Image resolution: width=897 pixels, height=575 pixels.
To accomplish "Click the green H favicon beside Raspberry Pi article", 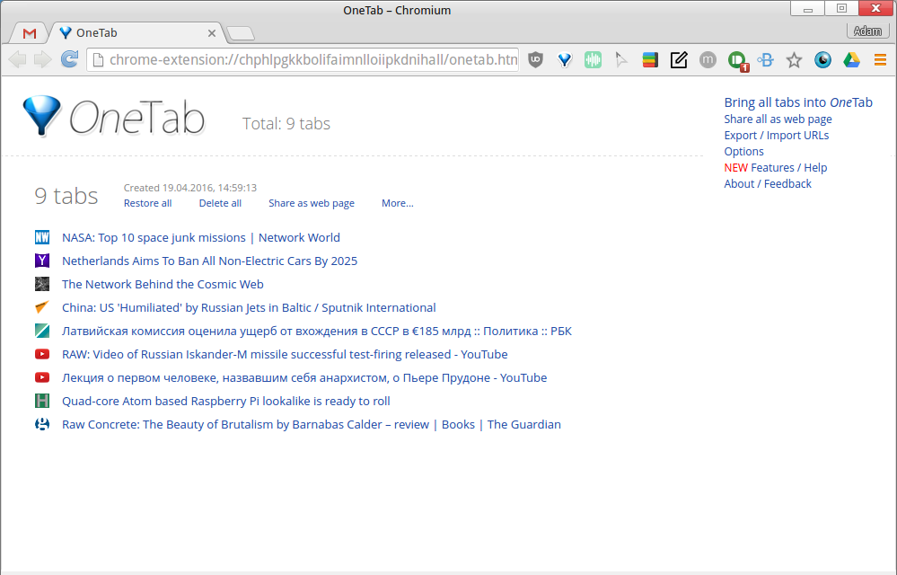I will click(42, 401).
